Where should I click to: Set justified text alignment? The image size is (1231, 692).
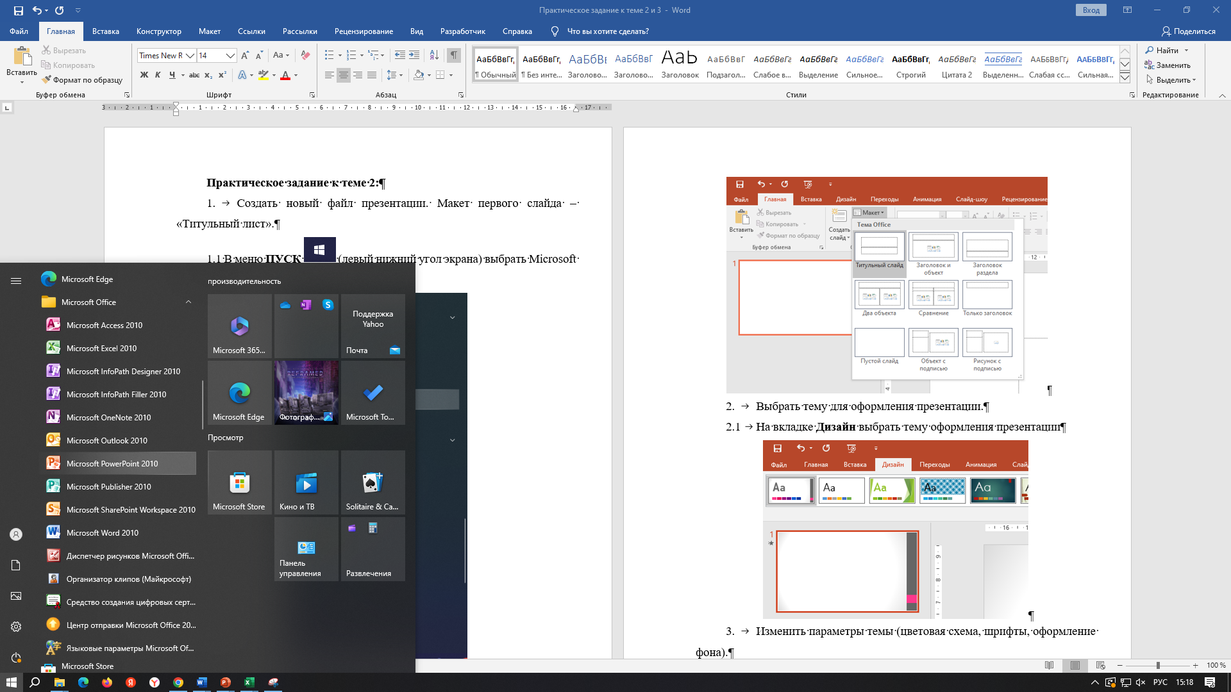click(x=372, y=75)
